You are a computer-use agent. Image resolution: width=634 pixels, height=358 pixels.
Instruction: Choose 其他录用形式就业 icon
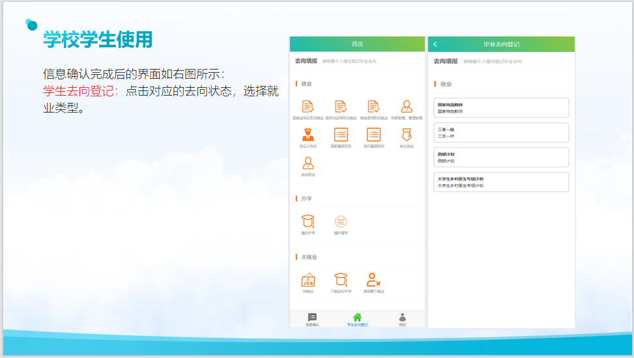(373, 107)
